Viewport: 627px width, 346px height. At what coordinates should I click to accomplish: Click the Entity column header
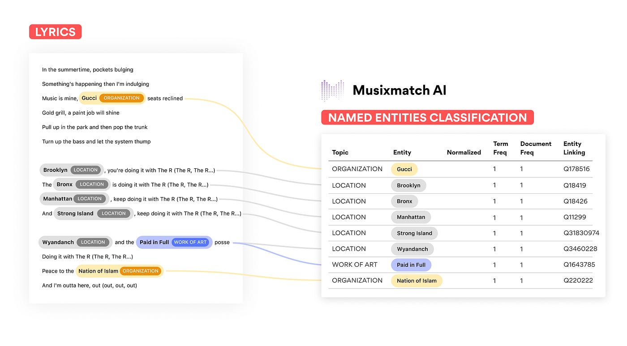402,152
